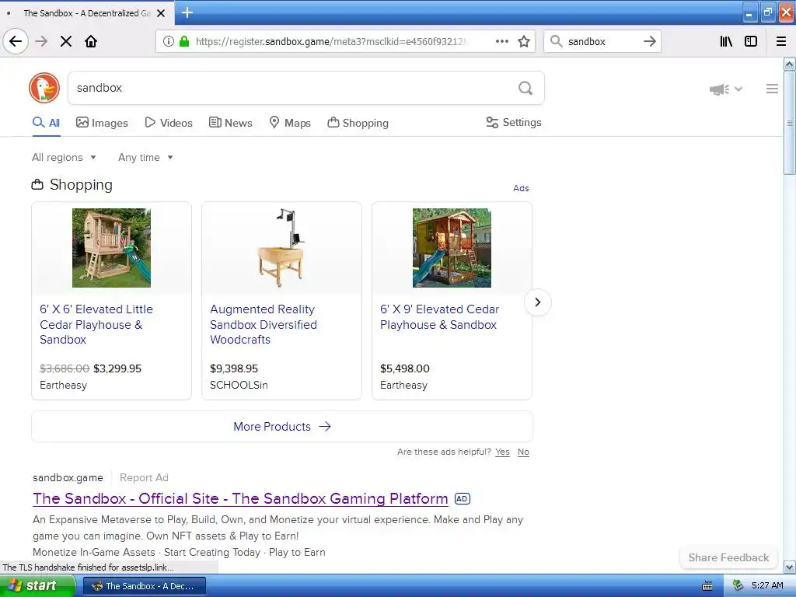
Task: Open the DuckDuckGo side menu icon
Action: click(x=772, y=89)
